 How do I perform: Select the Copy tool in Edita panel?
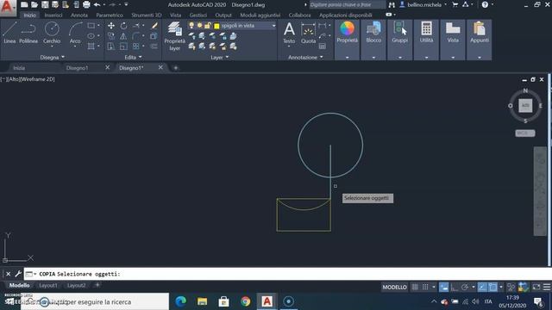(111, 36)
